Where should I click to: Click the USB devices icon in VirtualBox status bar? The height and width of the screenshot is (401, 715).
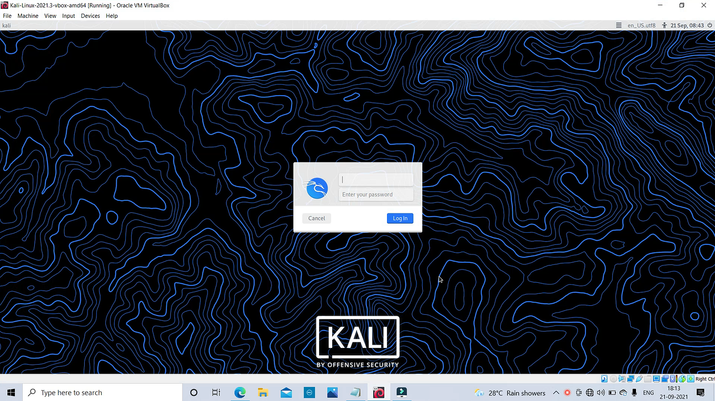[x=639, y=378]
